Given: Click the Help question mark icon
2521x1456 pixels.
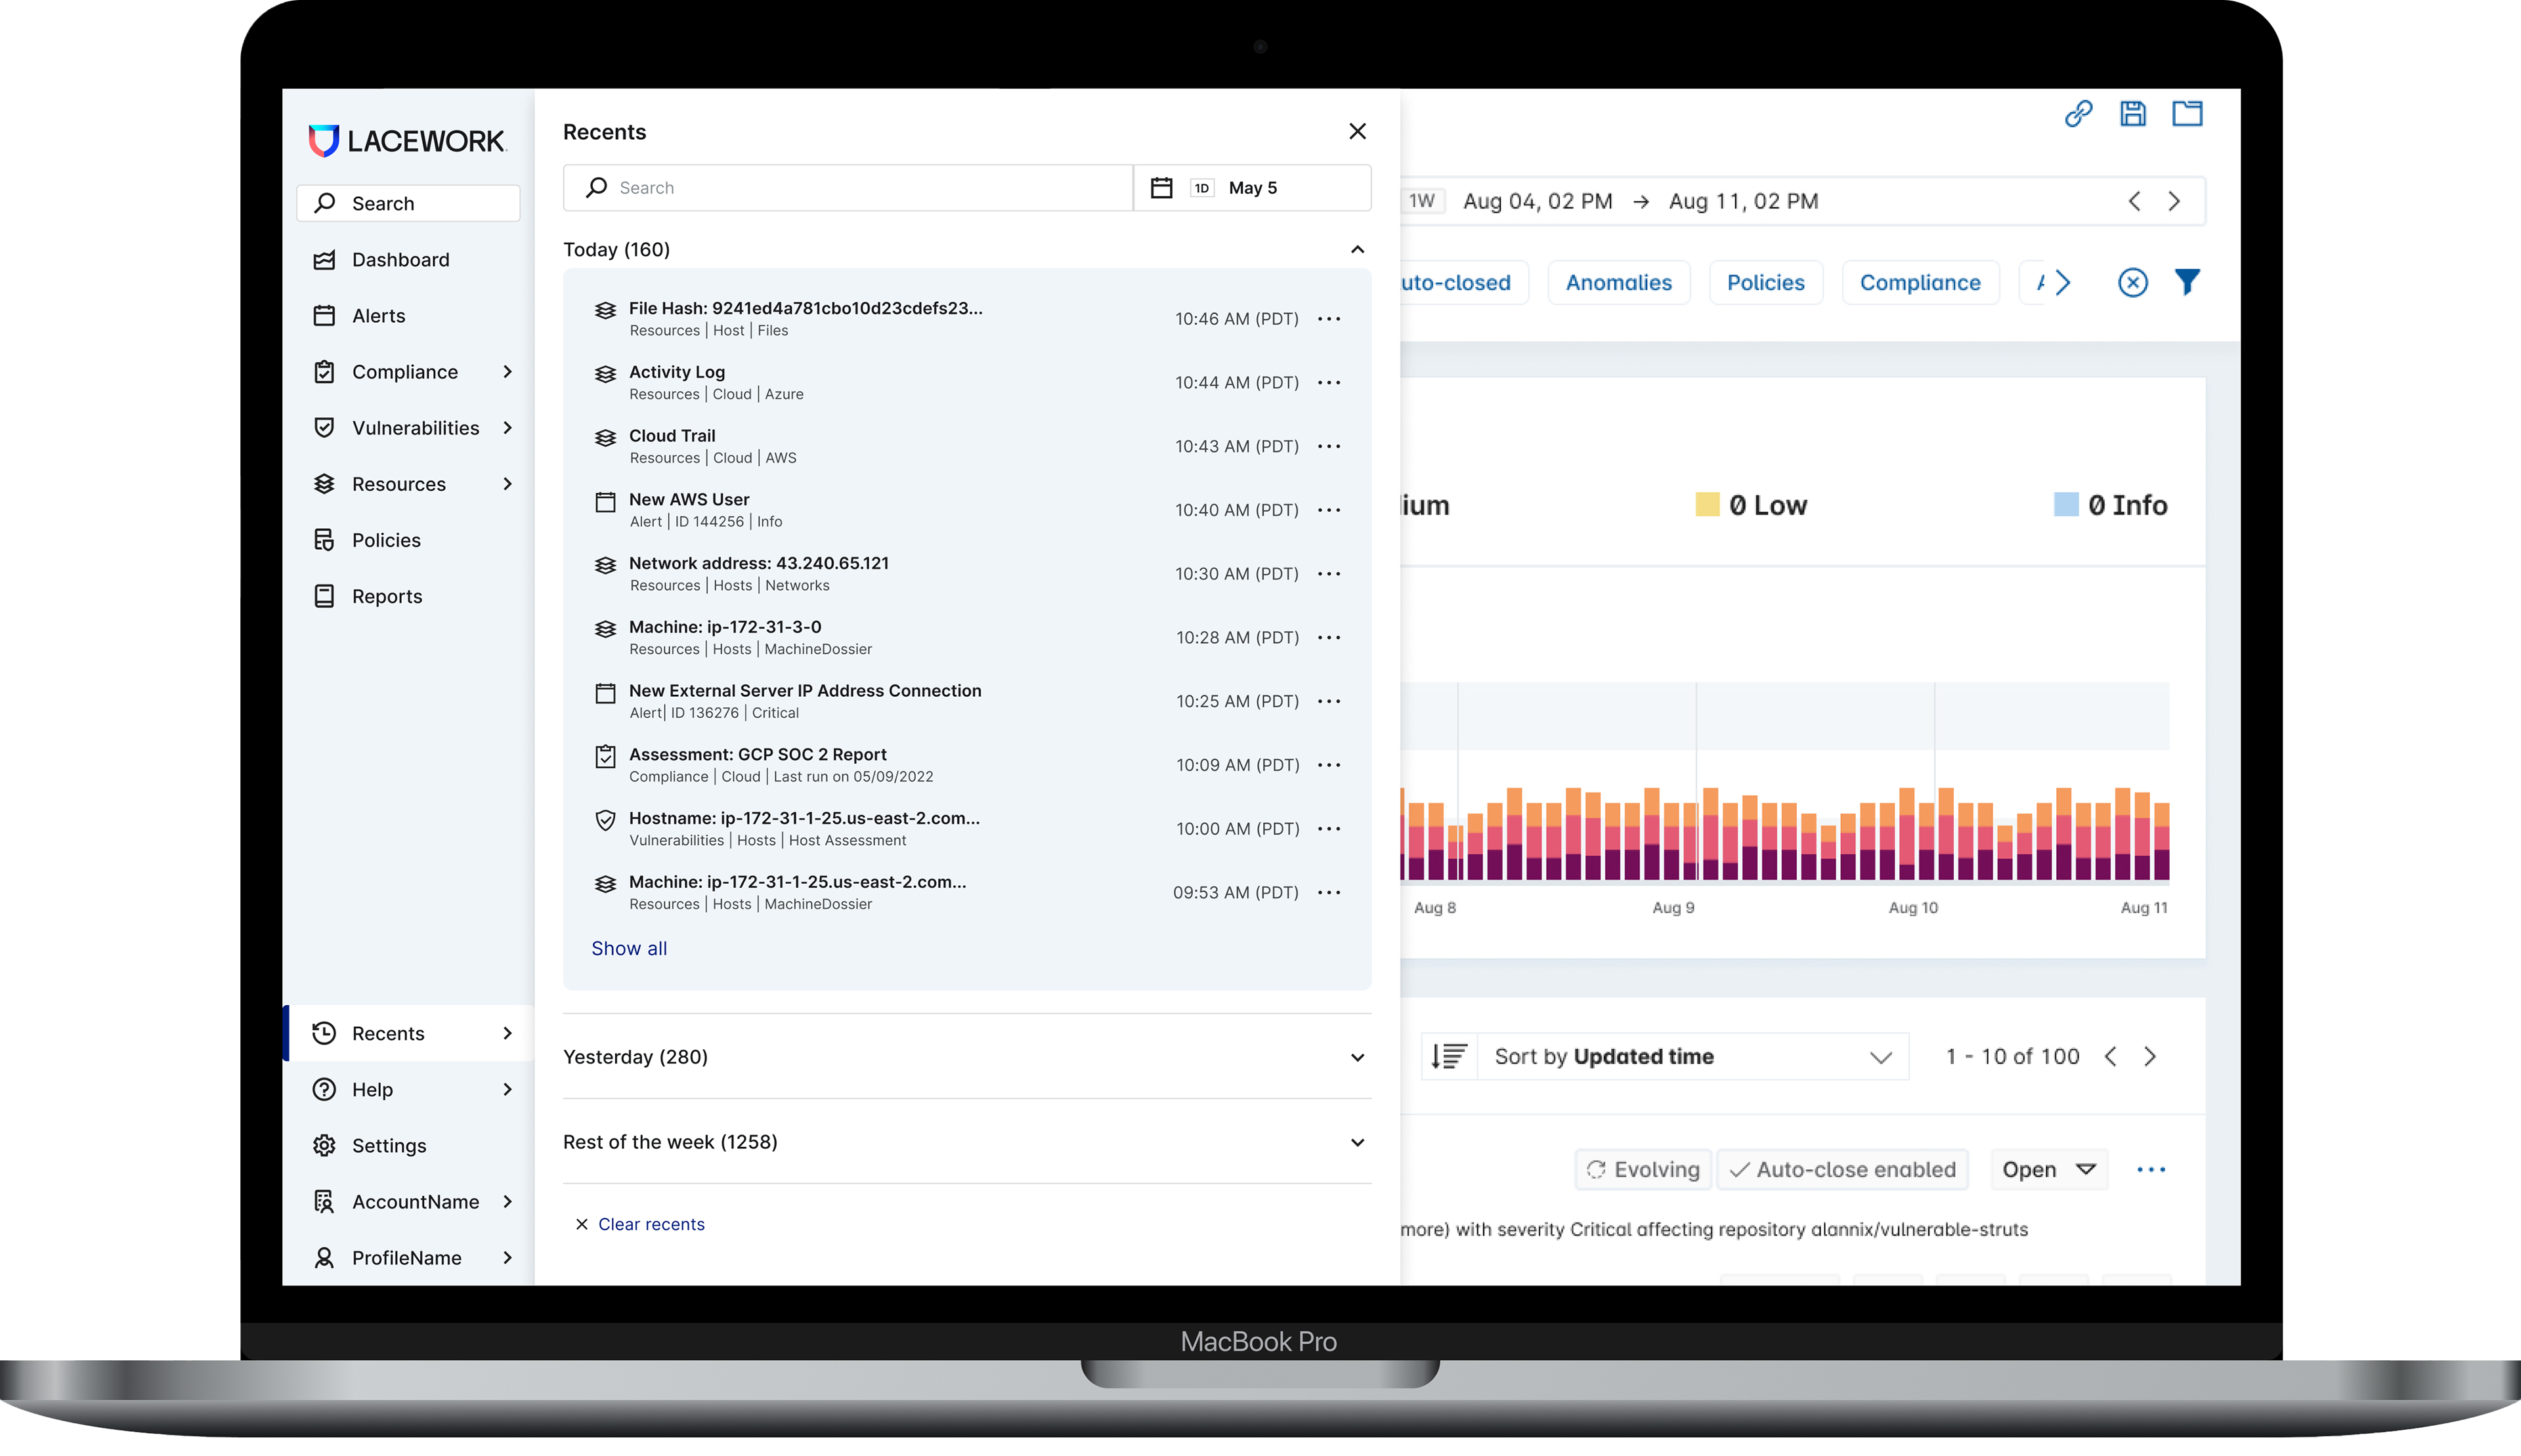Looking at the screenshot, I should tap(324, 1090).
